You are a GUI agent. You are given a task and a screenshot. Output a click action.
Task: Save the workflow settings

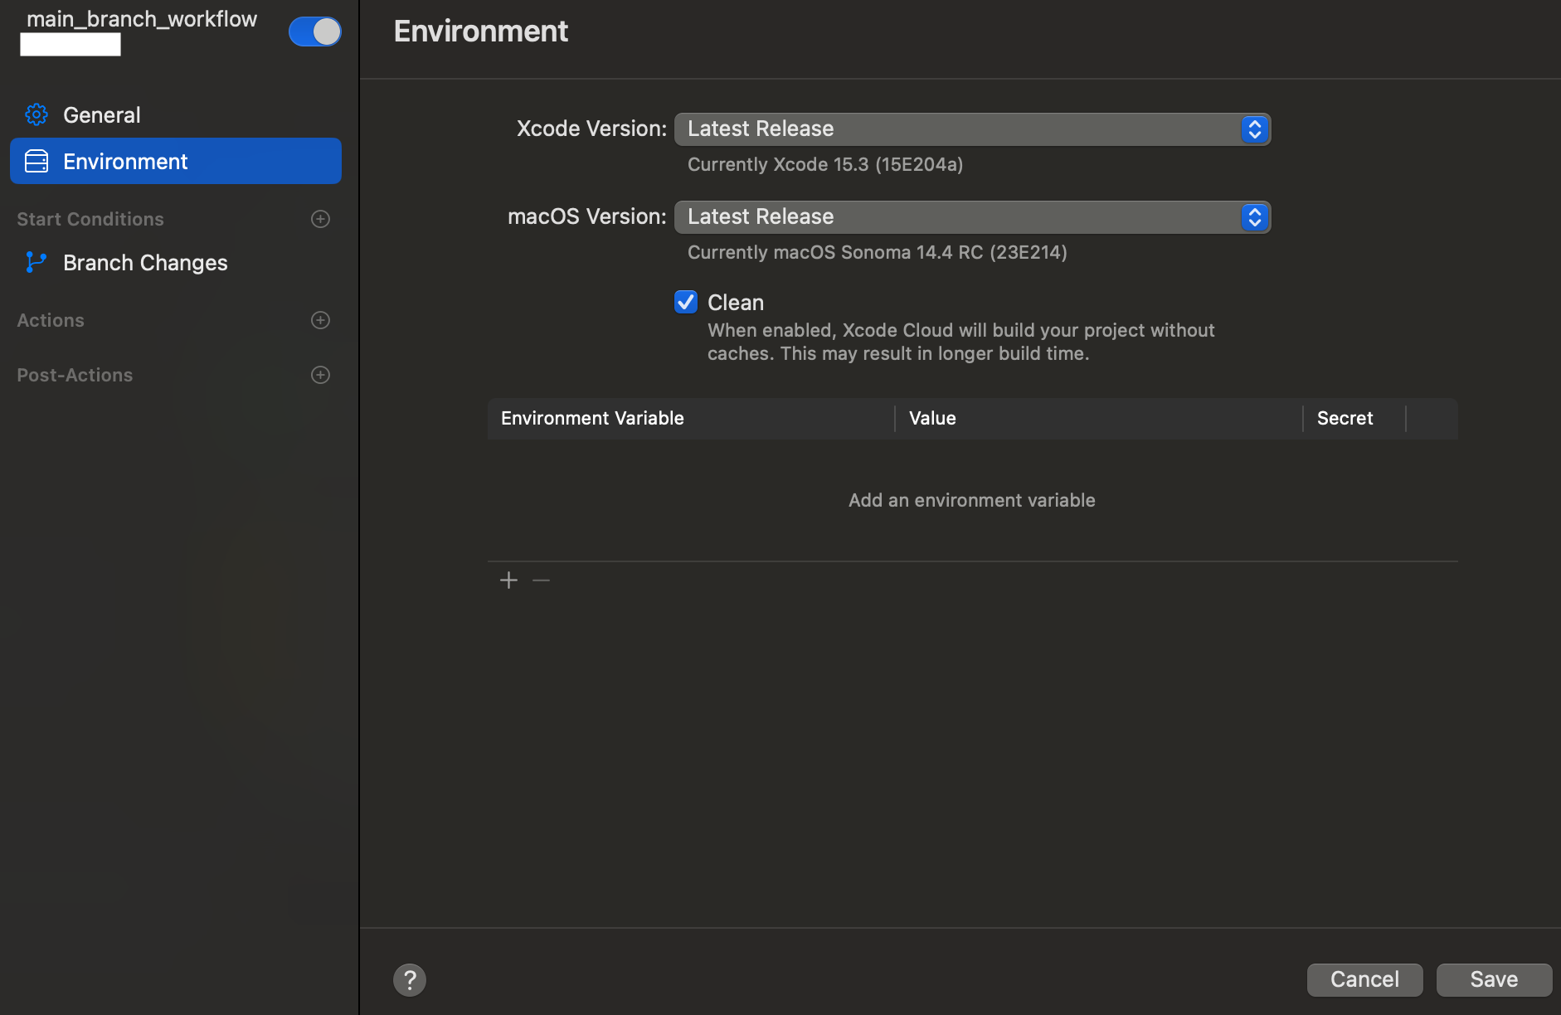[1494, 979]
